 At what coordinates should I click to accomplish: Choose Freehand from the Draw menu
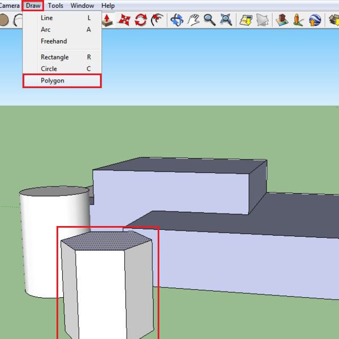pyautogui.click(x=62, y=41)
